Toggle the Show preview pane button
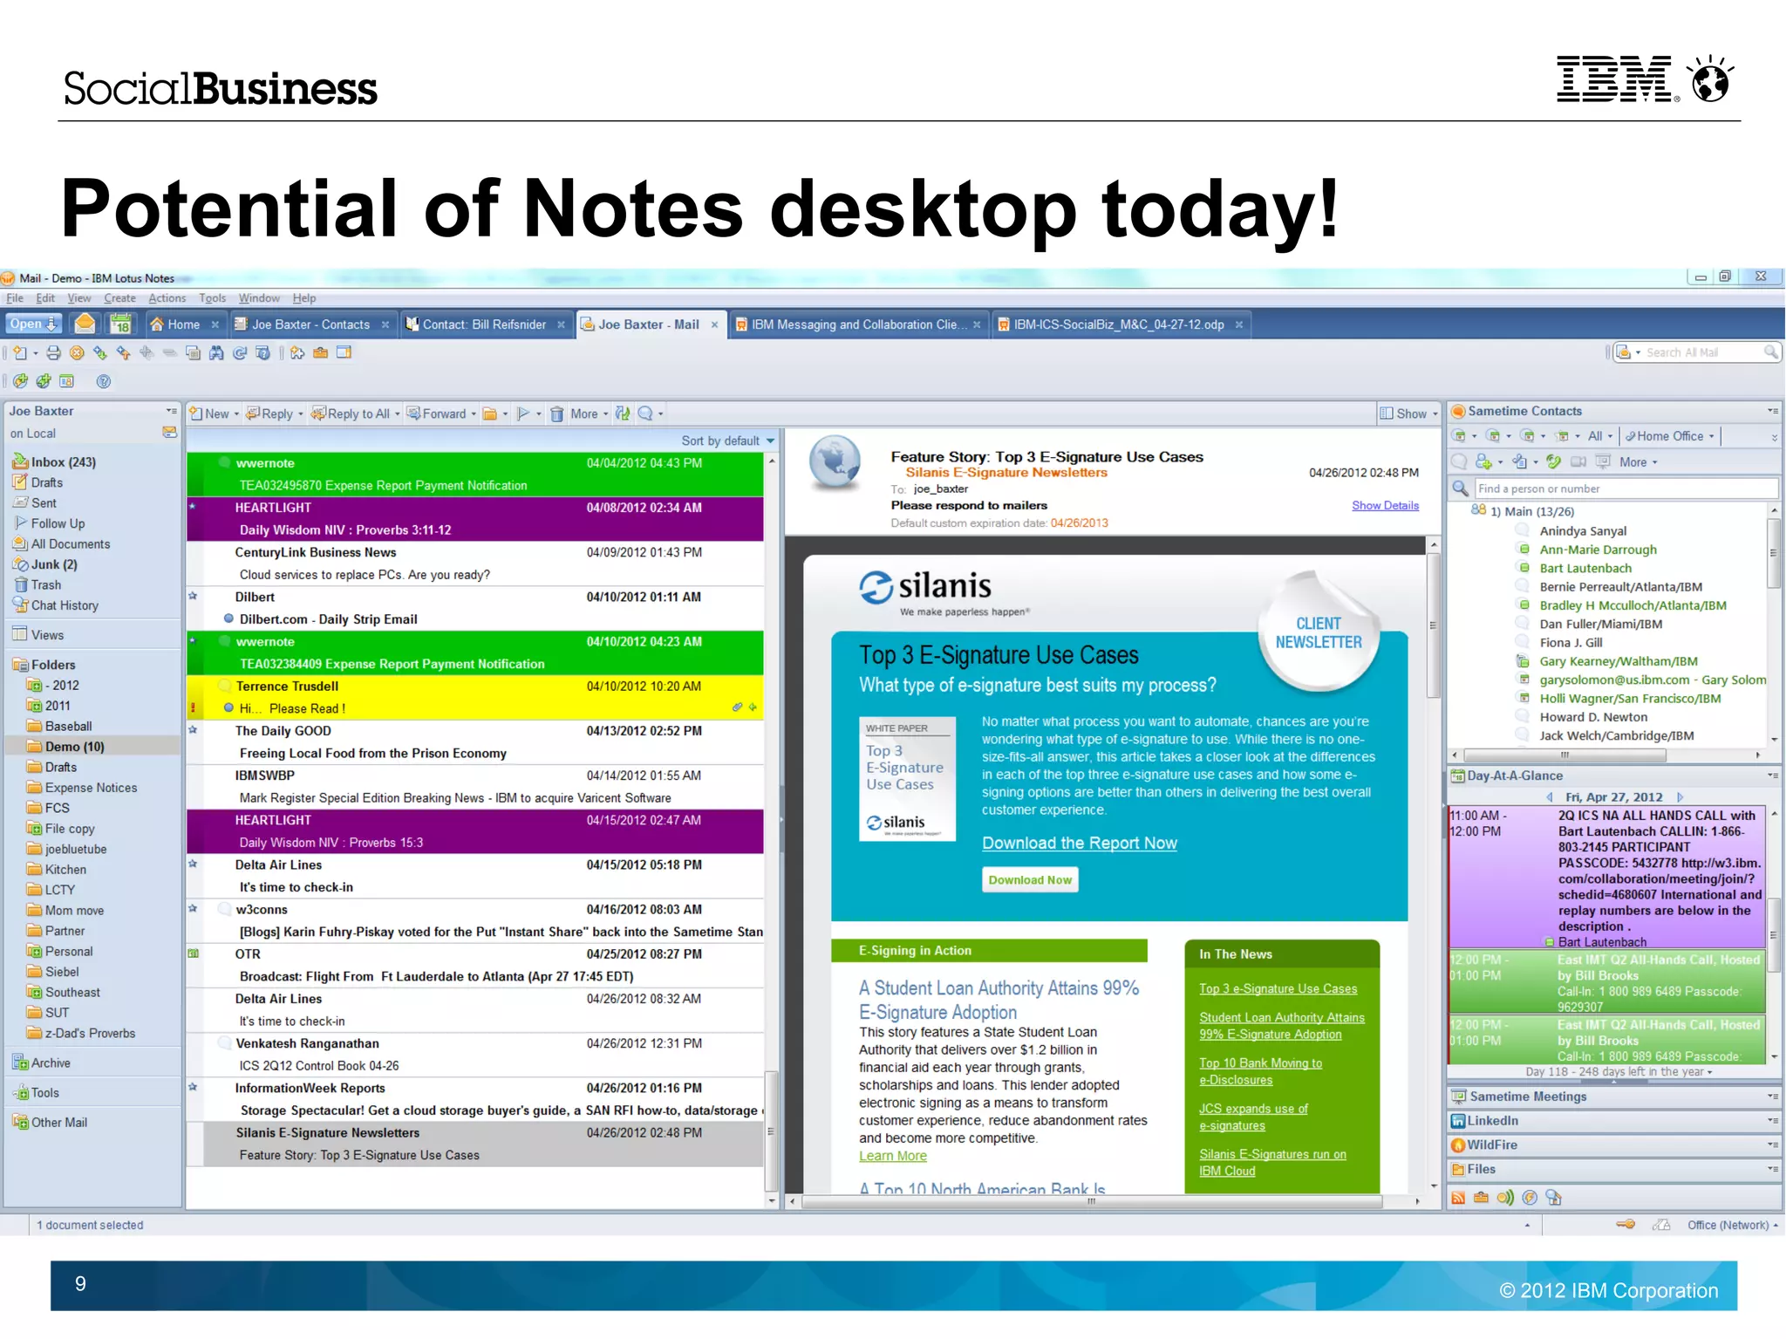This screenshot has width=1786, height=1339. pyautogui.click(x=1408, y=414)
